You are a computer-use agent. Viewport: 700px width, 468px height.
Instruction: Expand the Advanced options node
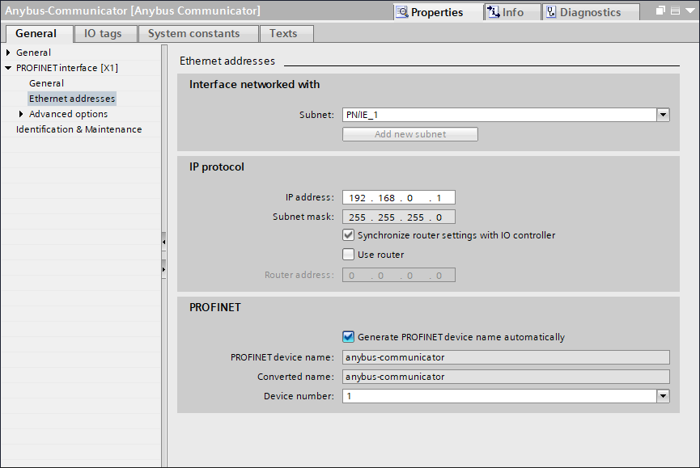(21, 114)
